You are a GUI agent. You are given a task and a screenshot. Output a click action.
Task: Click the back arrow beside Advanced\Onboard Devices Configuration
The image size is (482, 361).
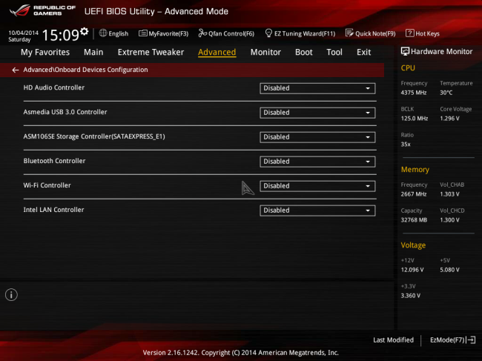click(x=16, y=70)
